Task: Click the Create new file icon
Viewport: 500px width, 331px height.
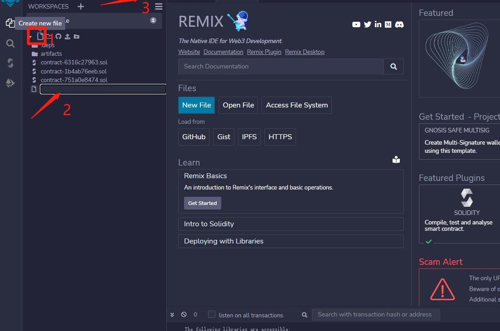Action: 40,36
